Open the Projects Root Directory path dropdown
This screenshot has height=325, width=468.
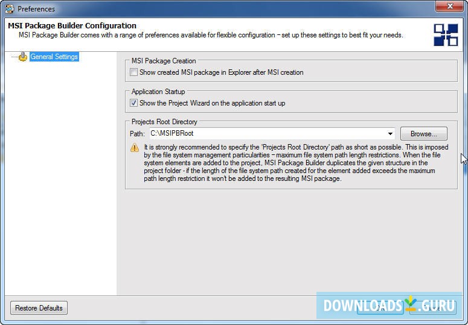click(x=390, y=133)
